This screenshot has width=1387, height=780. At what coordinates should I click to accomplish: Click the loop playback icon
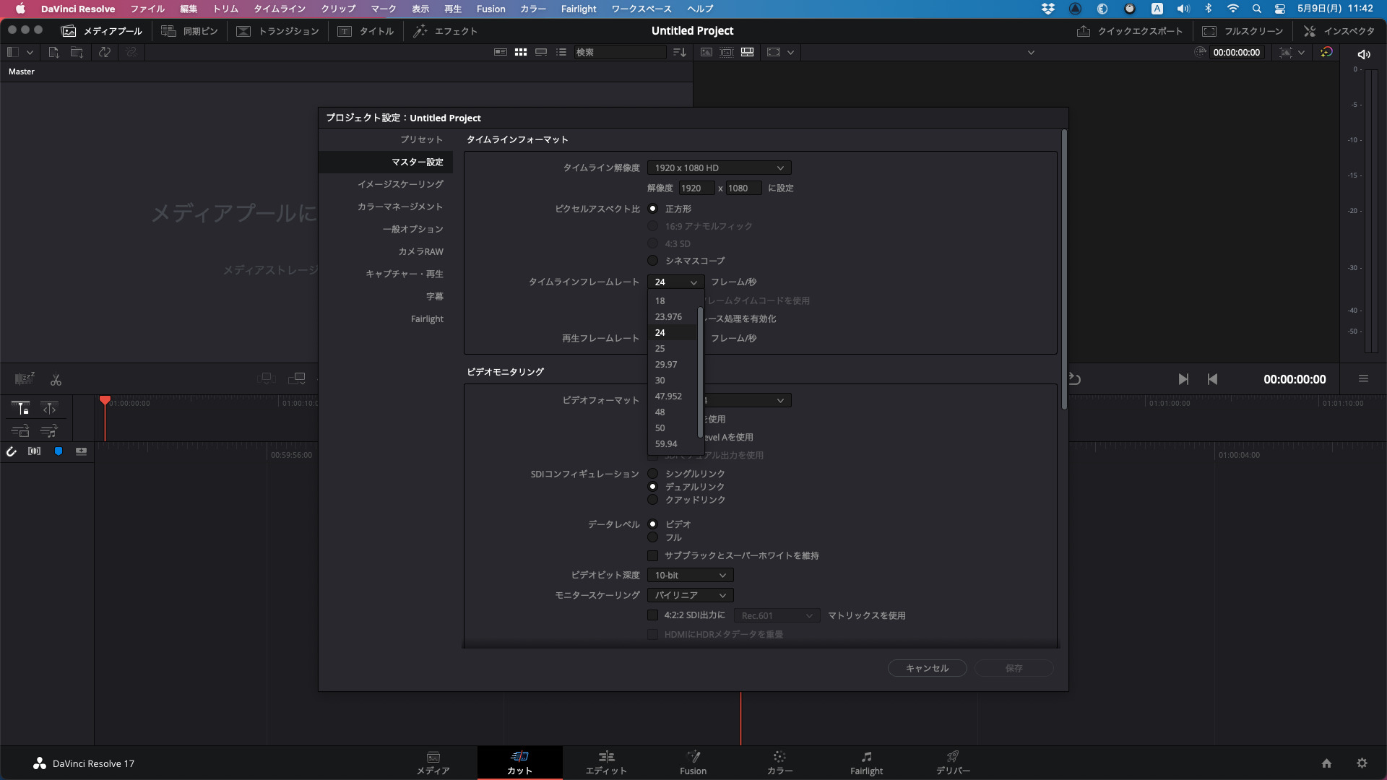[x=1075, y=379]
